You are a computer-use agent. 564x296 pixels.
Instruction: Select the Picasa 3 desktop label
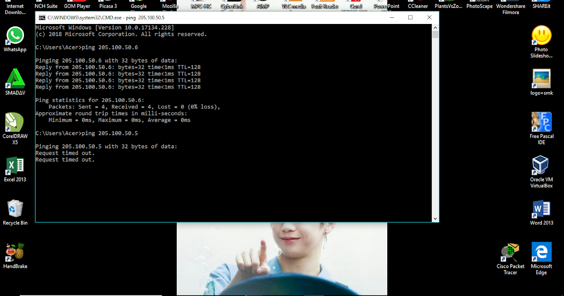click(x=108, y=6)
